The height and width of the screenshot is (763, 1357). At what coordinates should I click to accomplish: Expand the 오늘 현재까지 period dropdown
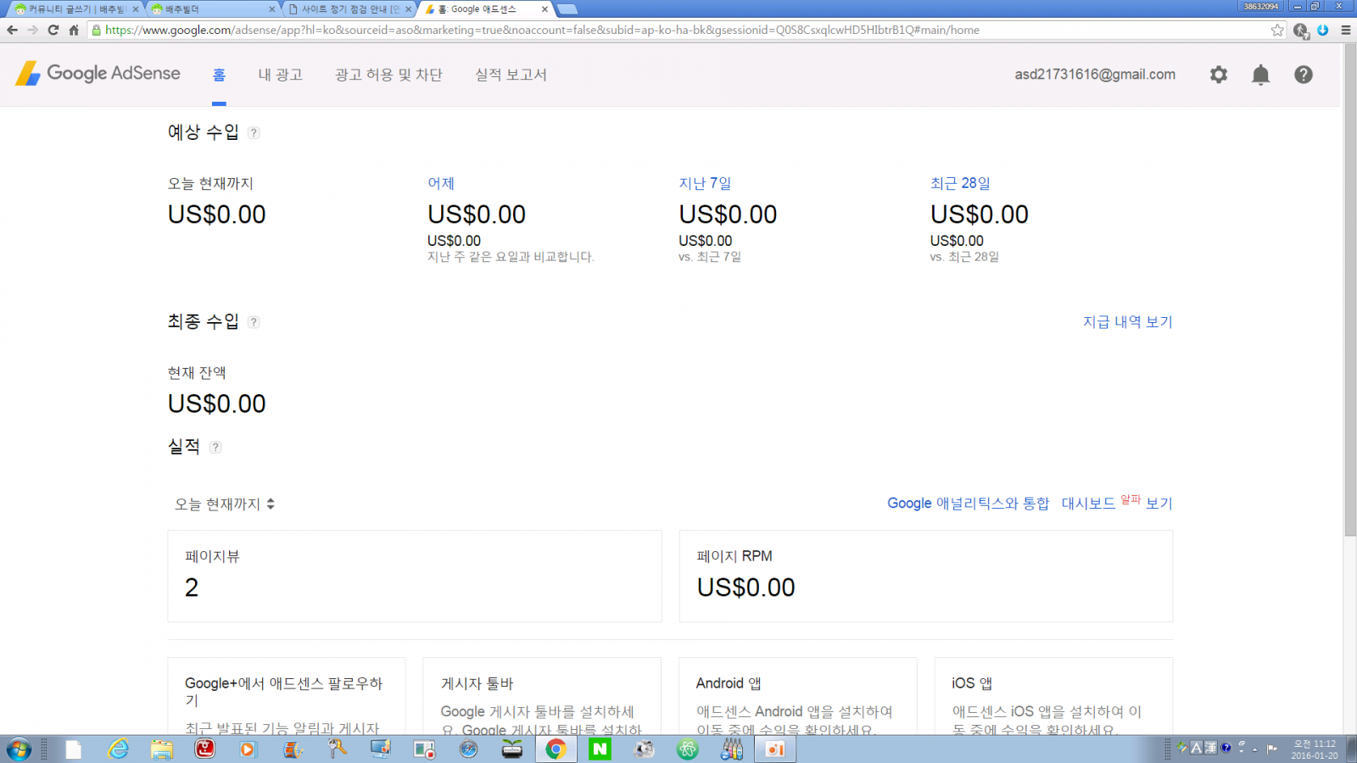(x=225, y=504)
